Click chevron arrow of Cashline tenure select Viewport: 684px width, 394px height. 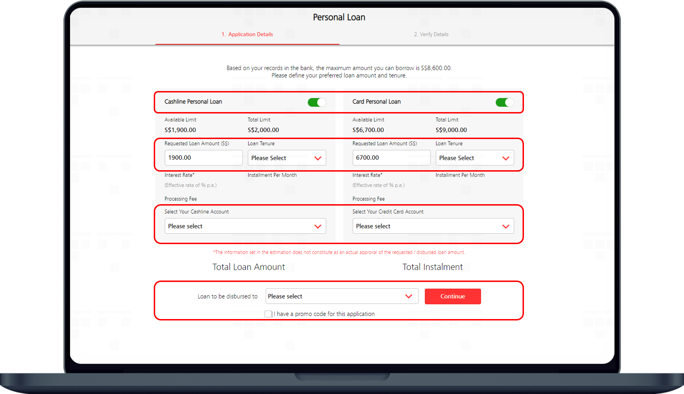click(318, 158)
